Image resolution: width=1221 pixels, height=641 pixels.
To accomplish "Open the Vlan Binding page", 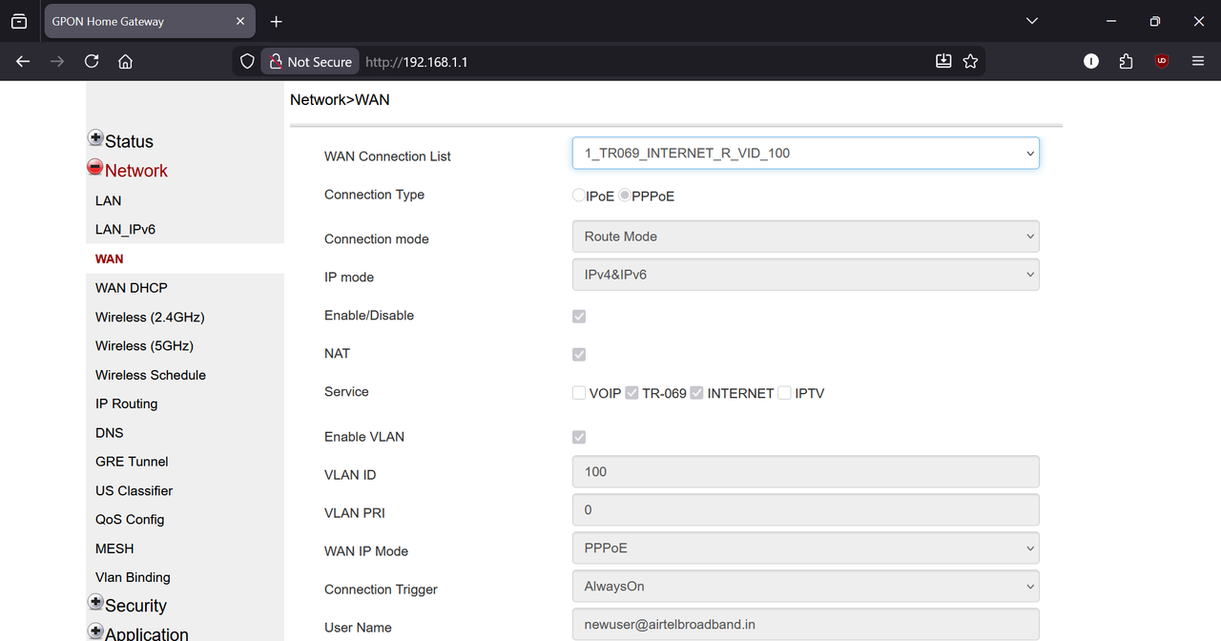I will coord(133,577).
